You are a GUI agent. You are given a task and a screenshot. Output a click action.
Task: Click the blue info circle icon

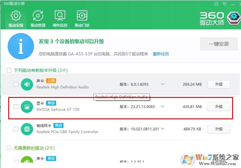pos(21,46)
